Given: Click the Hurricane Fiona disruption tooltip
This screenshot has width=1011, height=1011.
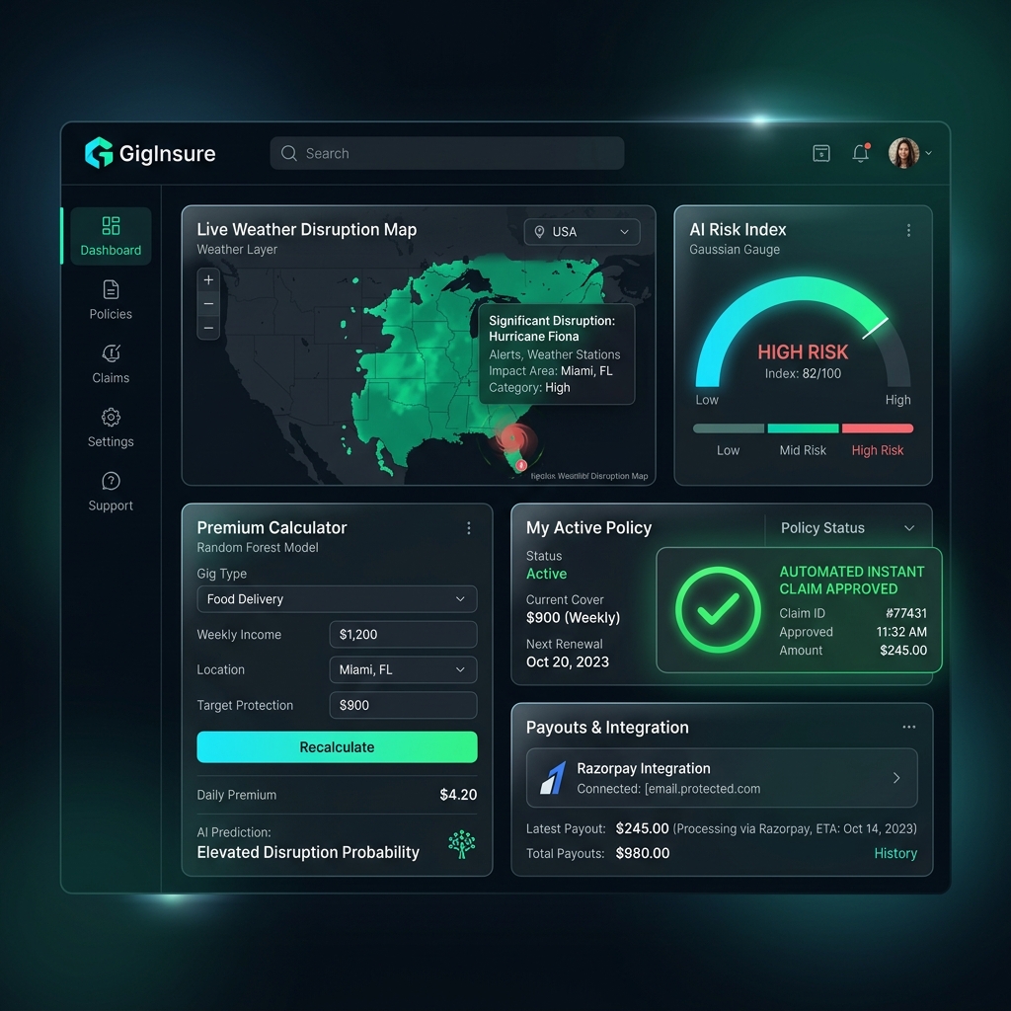Looking at the screenshot, I should click(557, 354).
